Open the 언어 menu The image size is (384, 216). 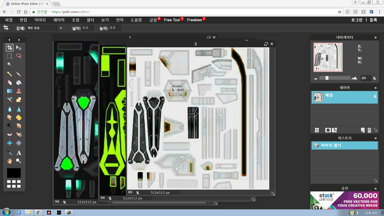click(x=120, y=20)
